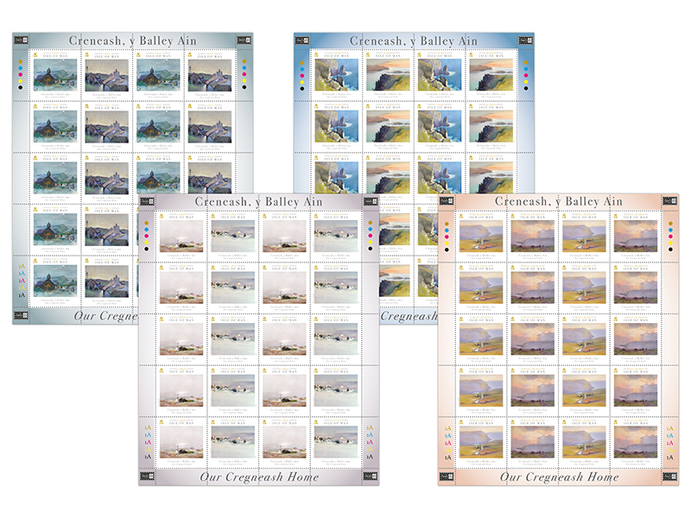Open the second stamp in lilac sheet's top row
The image size is (691, 518).
click(232, 236)
